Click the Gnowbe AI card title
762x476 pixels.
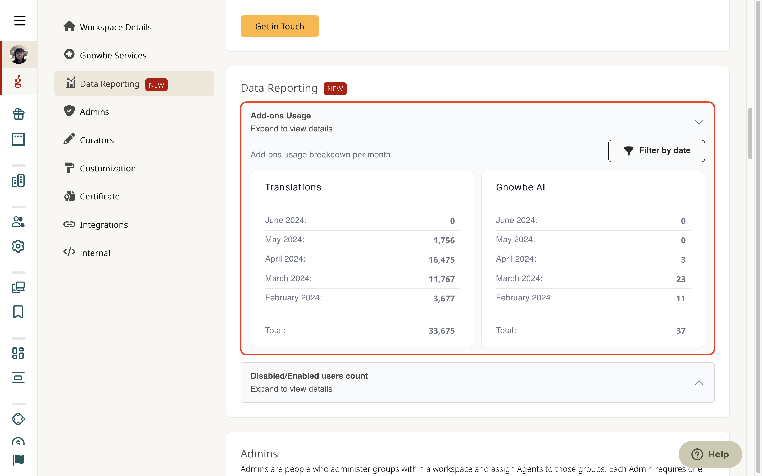click(520, 187)
